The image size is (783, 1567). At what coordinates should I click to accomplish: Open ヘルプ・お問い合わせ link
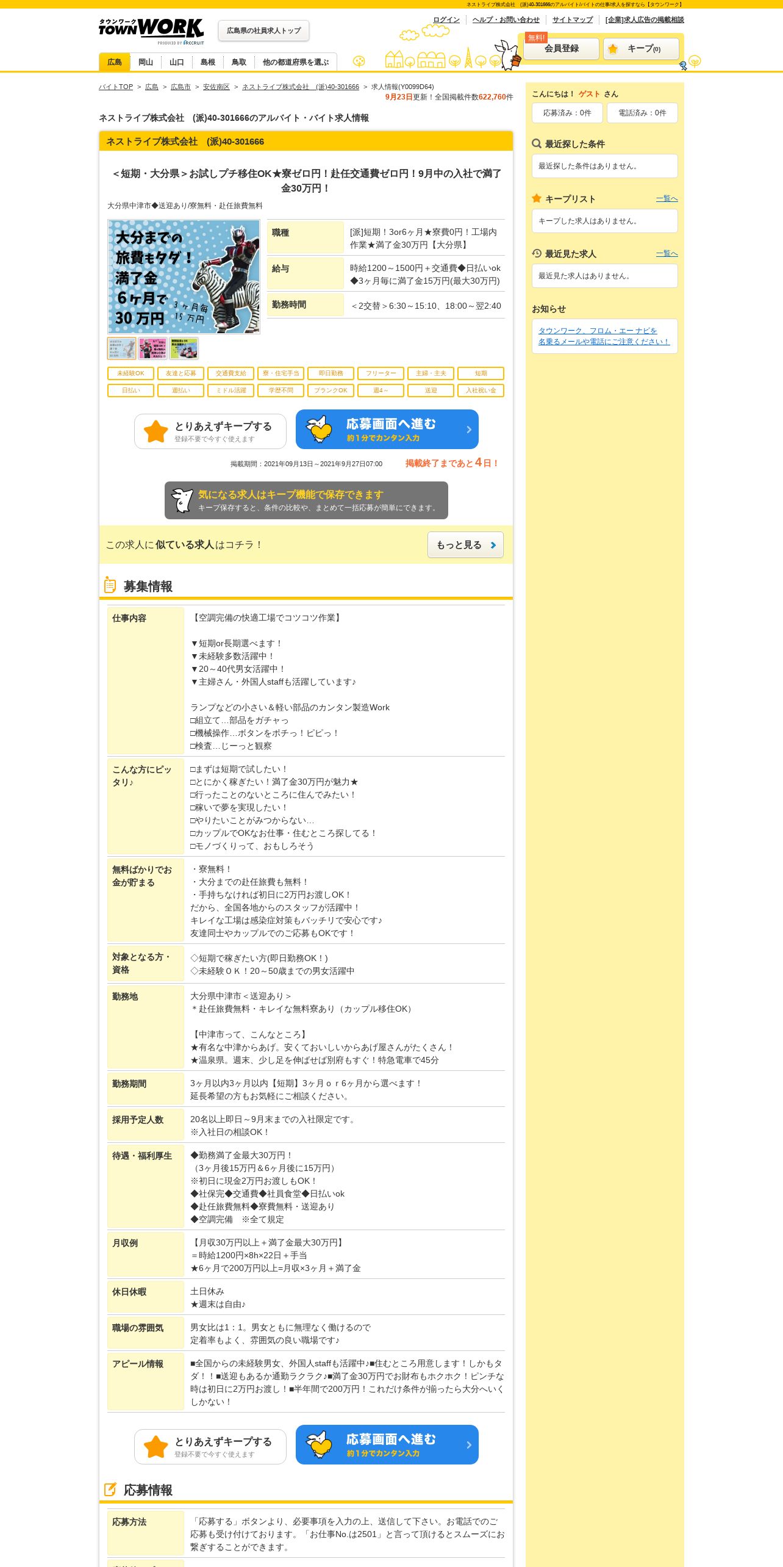click(506, 20)
